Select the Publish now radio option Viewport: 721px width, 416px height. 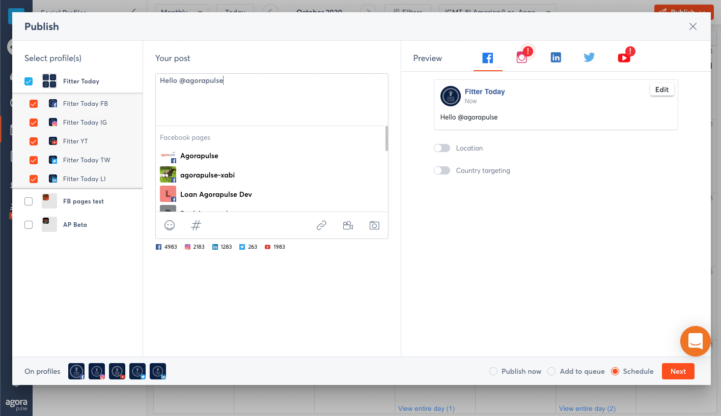click(493, 371)
